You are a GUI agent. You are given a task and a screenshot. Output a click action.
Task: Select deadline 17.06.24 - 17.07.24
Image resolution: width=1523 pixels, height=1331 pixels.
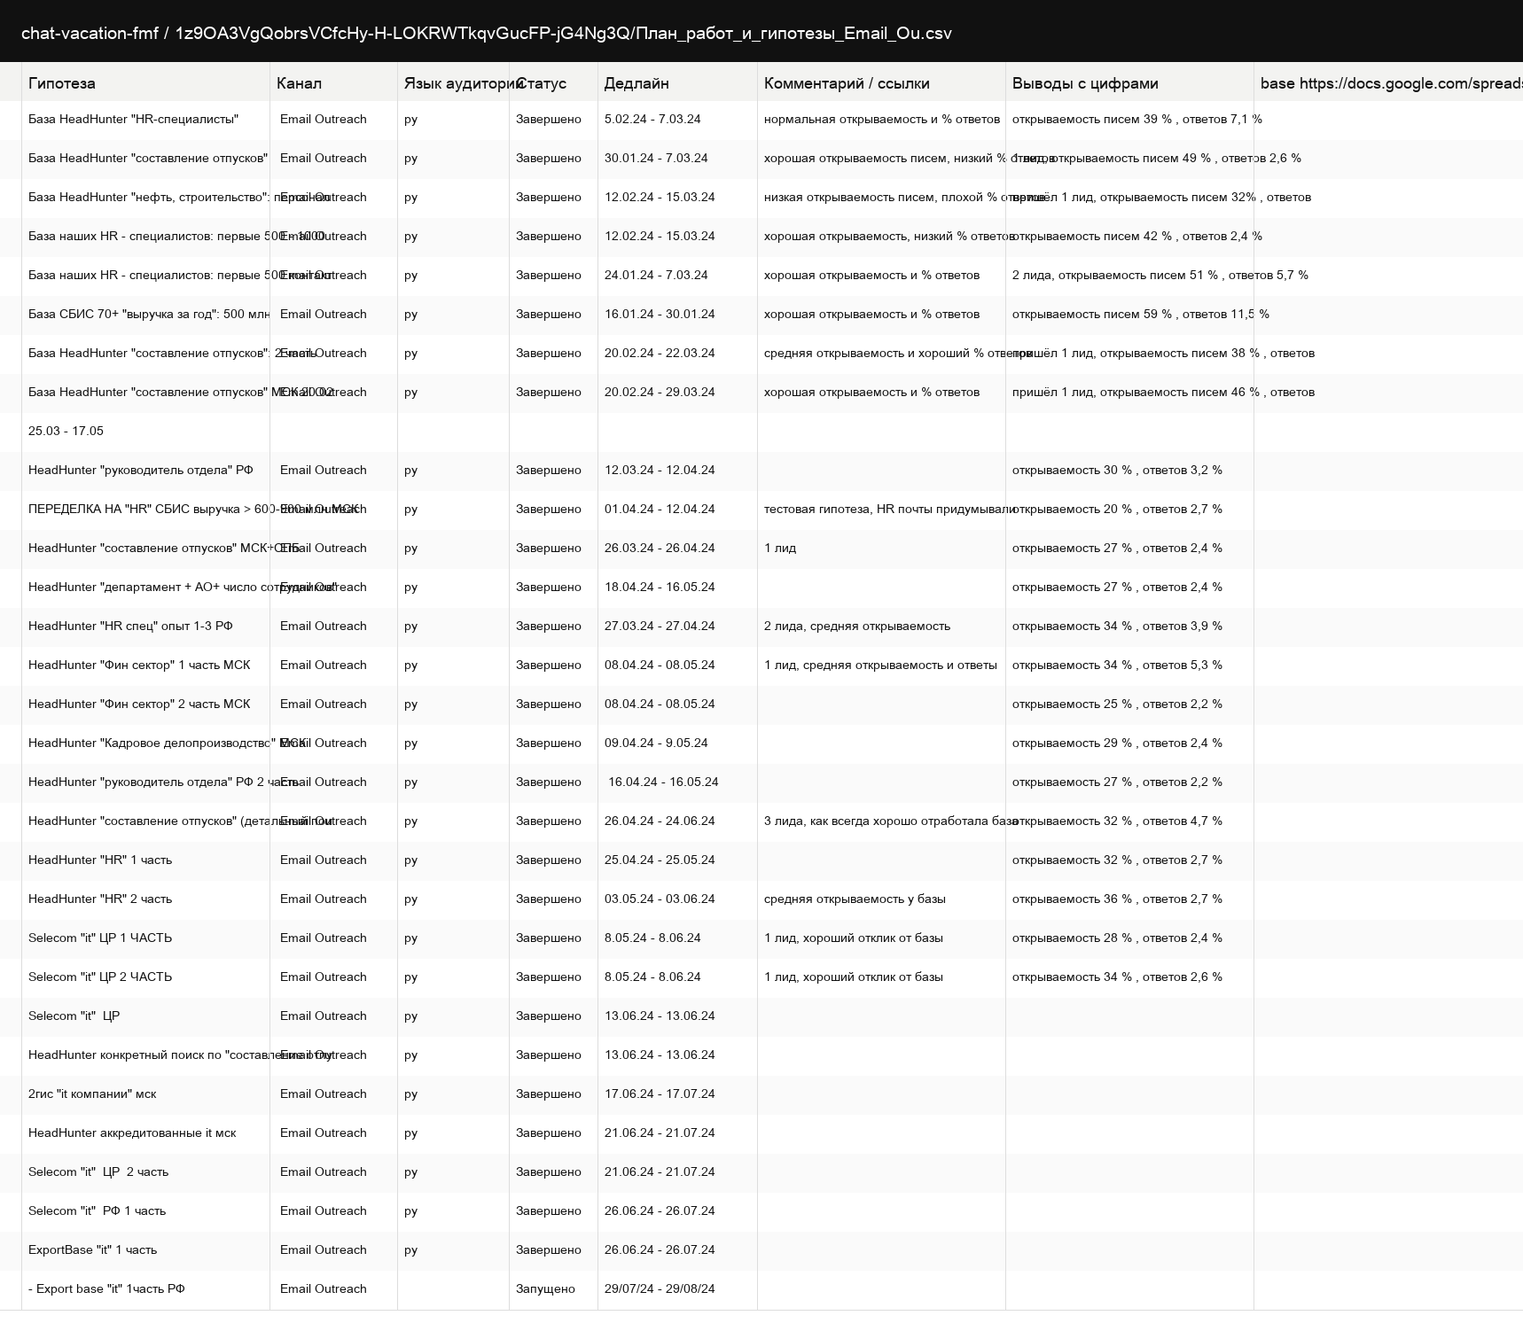click(660, 1094)
